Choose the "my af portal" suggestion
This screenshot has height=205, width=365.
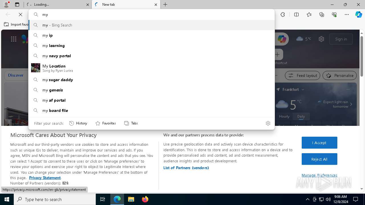tap(151, 100)
